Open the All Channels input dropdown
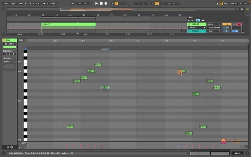The height and width of the screenshot is (157, 251). (214, 27)
